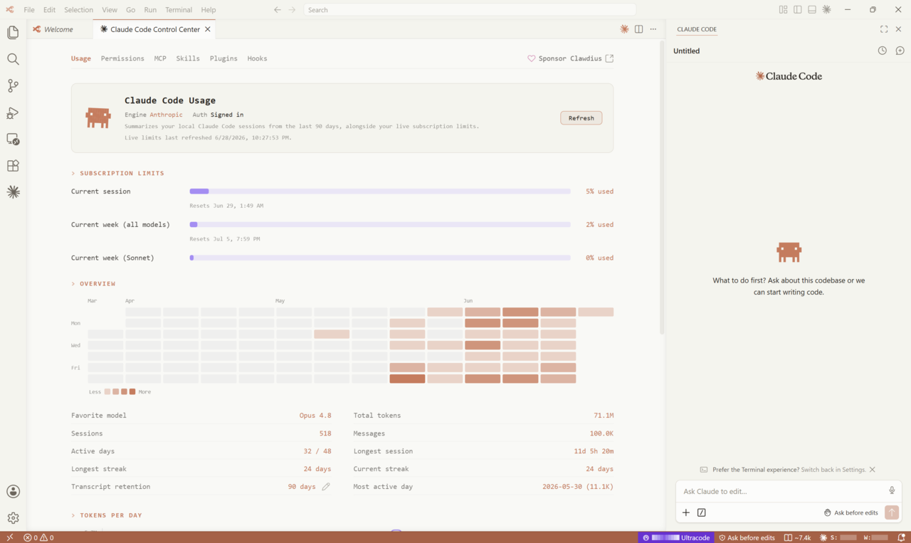Screen dimensions: 911x543
Task: Click the plus attach icon in chat box
Action: point(686,512)
